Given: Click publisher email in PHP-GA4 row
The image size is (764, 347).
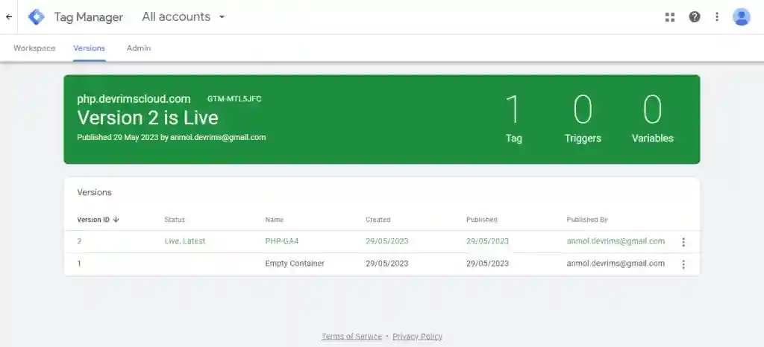Looking at the screenshot, I should pos(616,241).
